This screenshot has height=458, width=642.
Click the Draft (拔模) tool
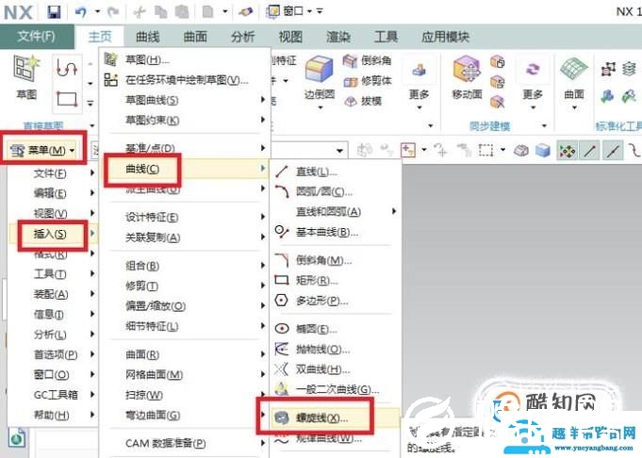(x=362, y=101)
